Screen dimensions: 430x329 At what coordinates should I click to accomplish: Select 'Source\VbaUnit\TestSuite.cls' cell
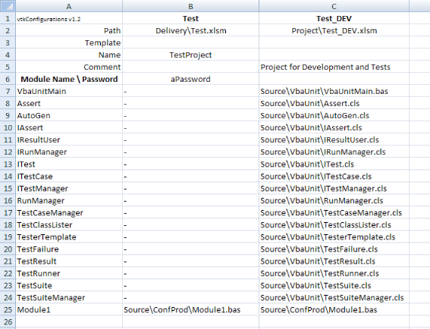coord(334,285)
